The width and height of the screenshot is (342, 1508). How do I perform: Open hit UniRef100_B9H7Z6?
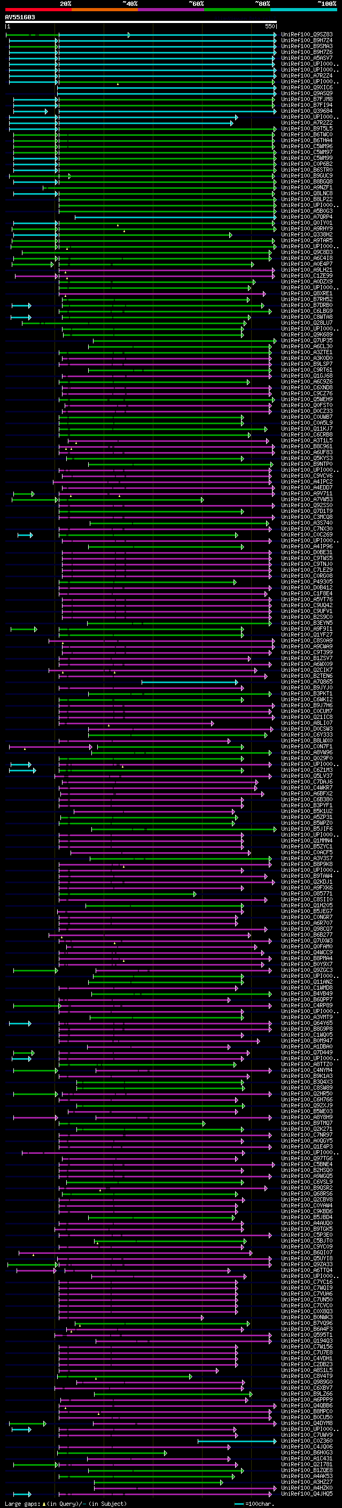pyautogui.click(x=307, y=52)
